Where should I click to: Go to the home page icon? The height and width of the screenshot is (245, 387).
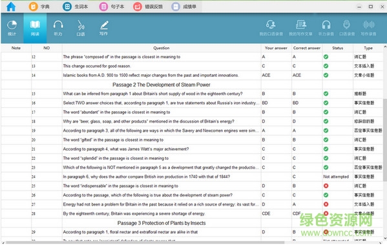click(x=11, y=6)
